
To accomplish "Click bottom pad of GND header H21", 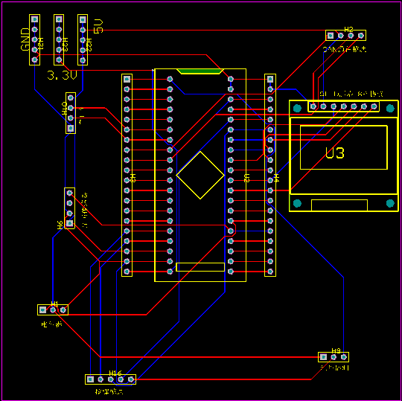I will pos(34,60).
